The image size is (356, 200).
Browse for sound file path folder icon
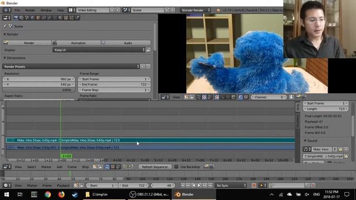[x=346, y=156]
